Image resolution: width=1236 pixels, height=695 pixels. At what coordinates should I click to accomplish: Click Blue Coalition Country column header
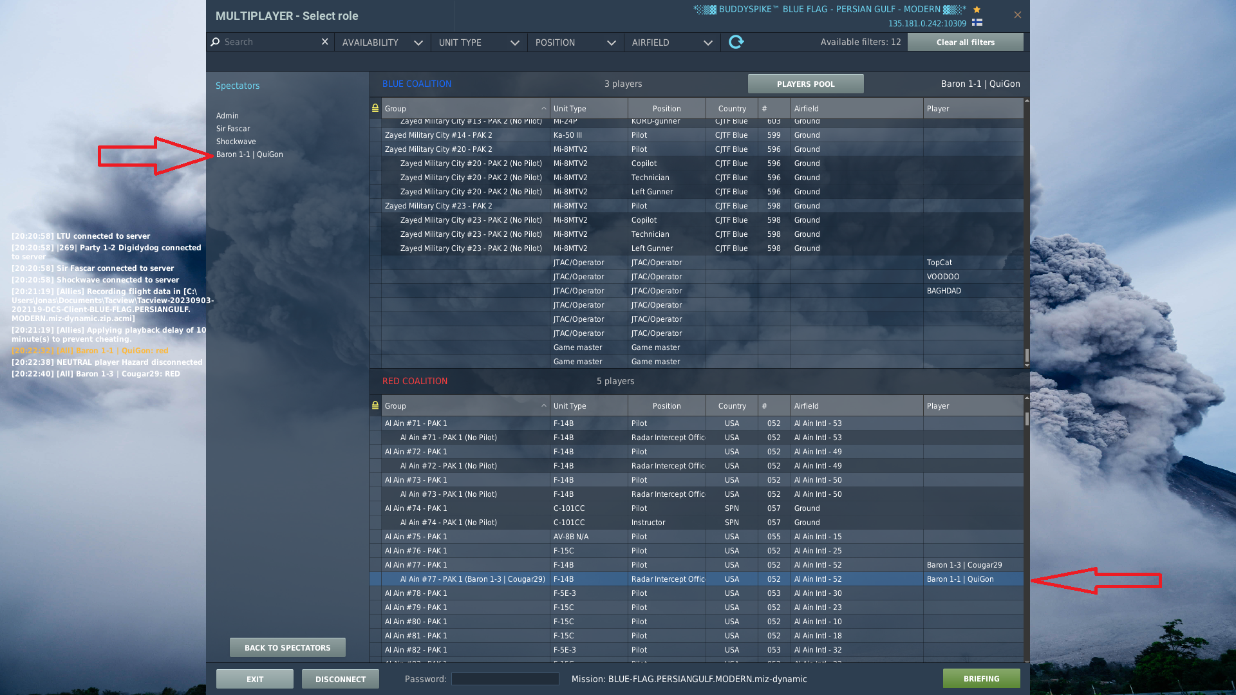(x=732, y=109)
